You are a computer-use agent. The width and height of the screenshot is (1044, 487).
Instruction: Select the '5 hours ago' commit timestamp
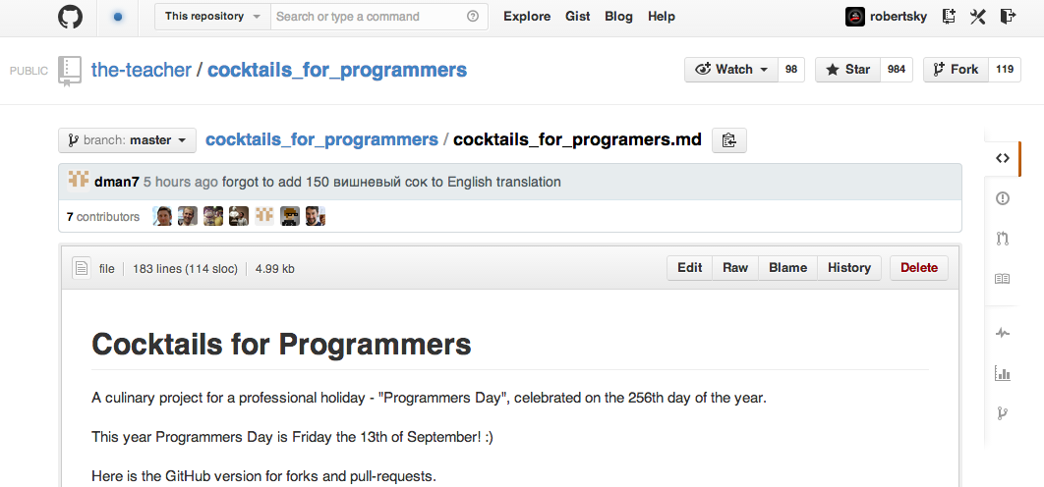pos(181,182)
